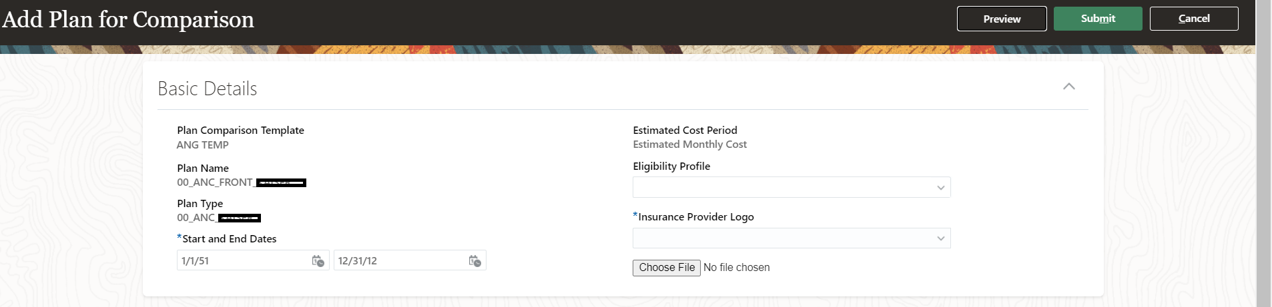Click the Insurance Provider Logo label
The image size is (1272, 307).
coord(695,217)
